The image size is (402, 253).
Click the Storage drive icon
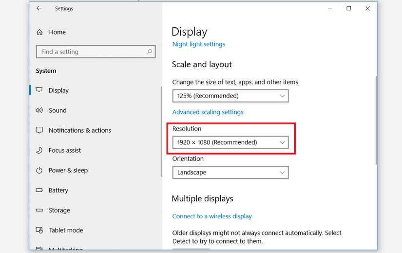point(39,210)
